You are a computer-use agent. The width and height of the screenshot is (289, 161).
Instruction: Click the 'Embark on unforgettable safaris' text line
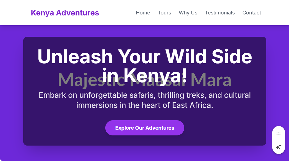pyautogui.click(x=145, y=95)
